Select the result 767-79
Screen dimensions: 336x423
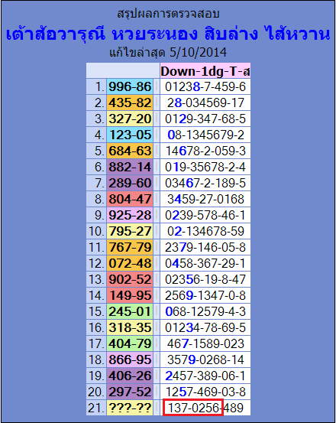[x=130, y=247]
